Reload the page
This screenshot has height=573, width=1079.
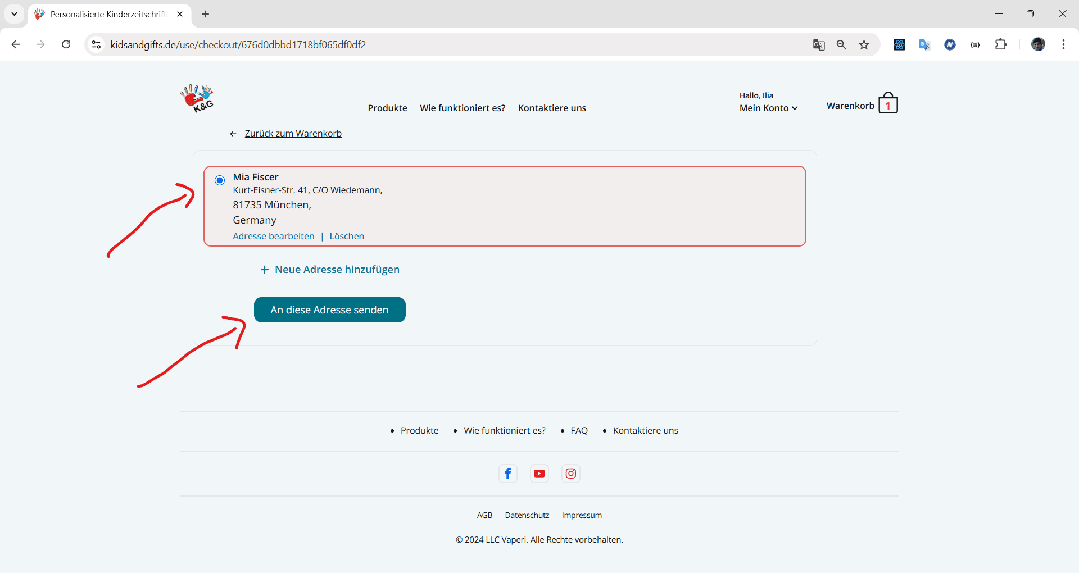pyautogui.click(x=66, y=45)
